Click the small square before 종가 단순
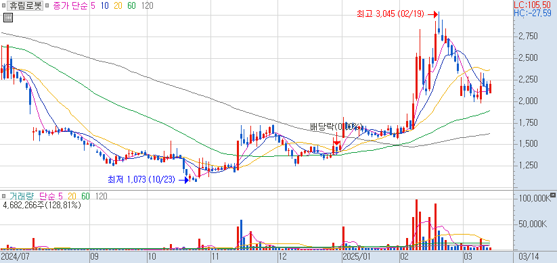 coord(47,5)
